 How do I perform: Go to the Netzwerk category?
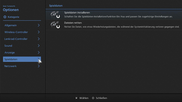[10, 66]
